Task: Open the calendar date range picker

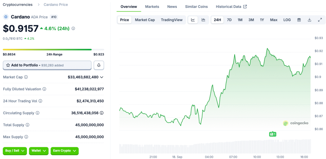Action: (299, 20)
